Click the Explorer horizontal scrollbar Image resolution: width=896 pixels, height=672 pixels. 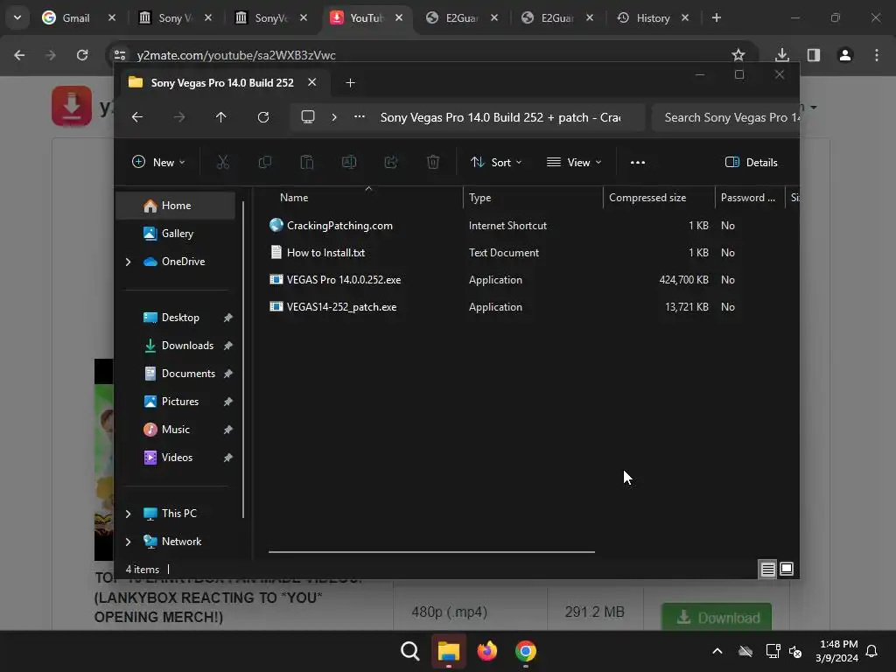tap(431, 552)
